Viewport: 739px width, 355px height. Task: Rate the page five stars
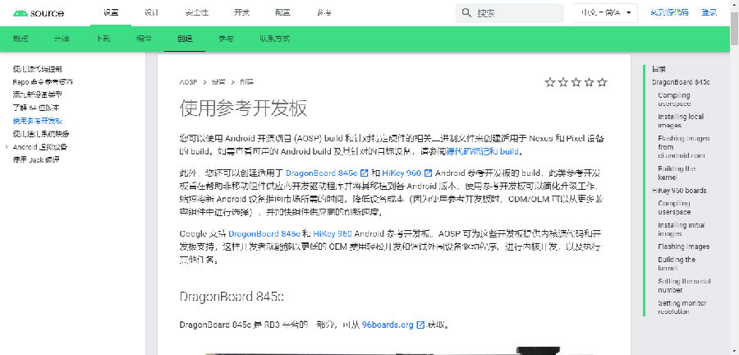(x=602, y=82)
